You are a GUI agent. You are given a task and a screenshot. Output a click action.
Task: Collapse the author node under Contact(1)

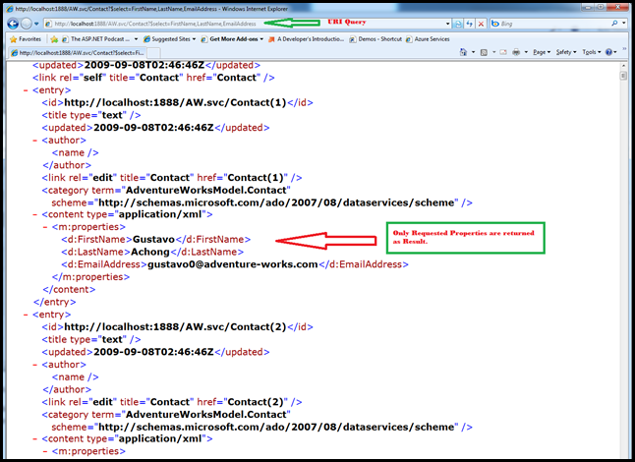coord(34,141)
